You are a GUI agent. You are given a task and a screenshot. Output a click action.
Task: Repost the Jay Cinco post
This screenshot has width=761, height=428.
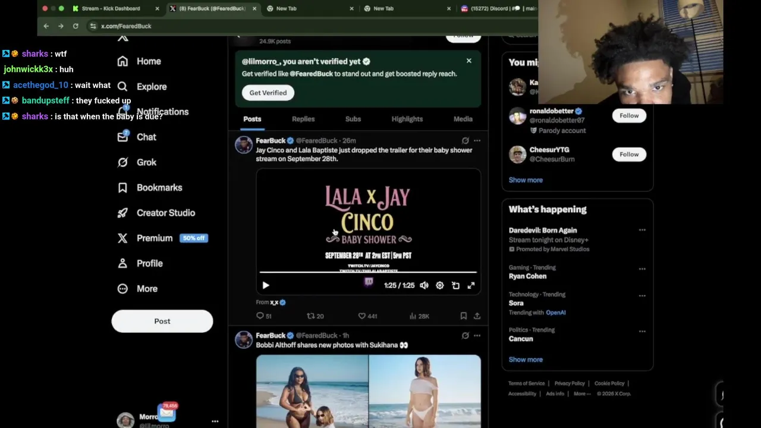point(315,316)
